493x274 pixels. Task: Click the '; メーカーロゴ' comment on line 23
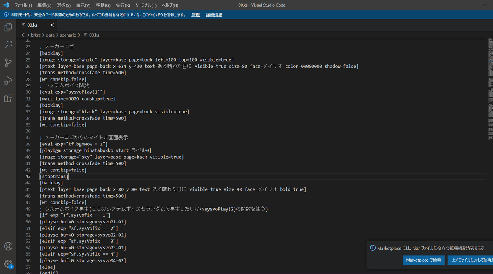pos(57,47)
